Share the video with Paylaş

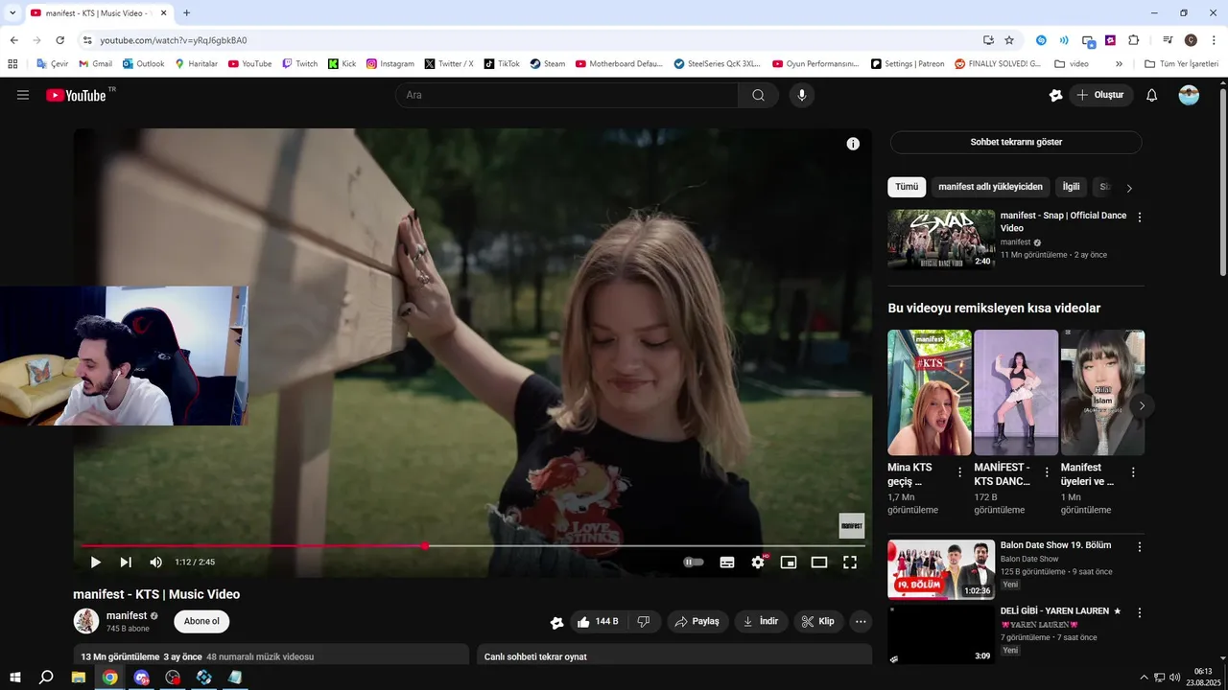tap(697, 621)
